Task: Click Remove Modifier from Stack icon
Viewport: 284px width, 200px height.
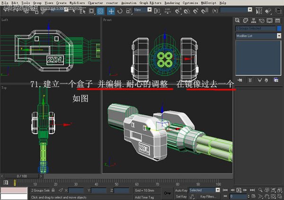Action: click(x=266, y=80)
